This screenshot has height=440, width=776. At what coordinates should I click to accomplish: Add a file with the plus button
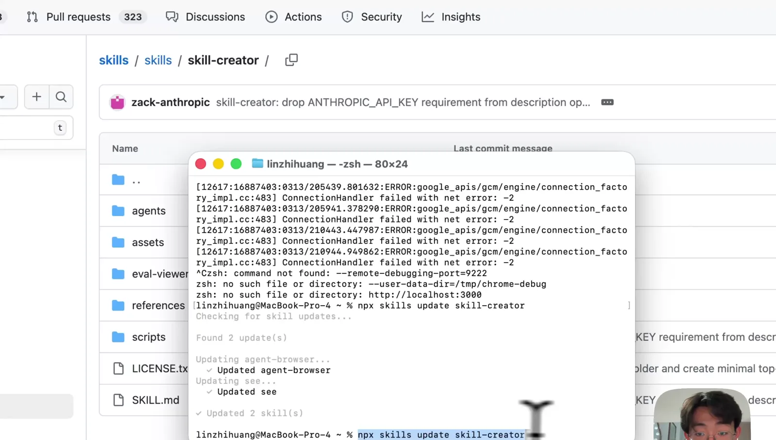(36, 97)
